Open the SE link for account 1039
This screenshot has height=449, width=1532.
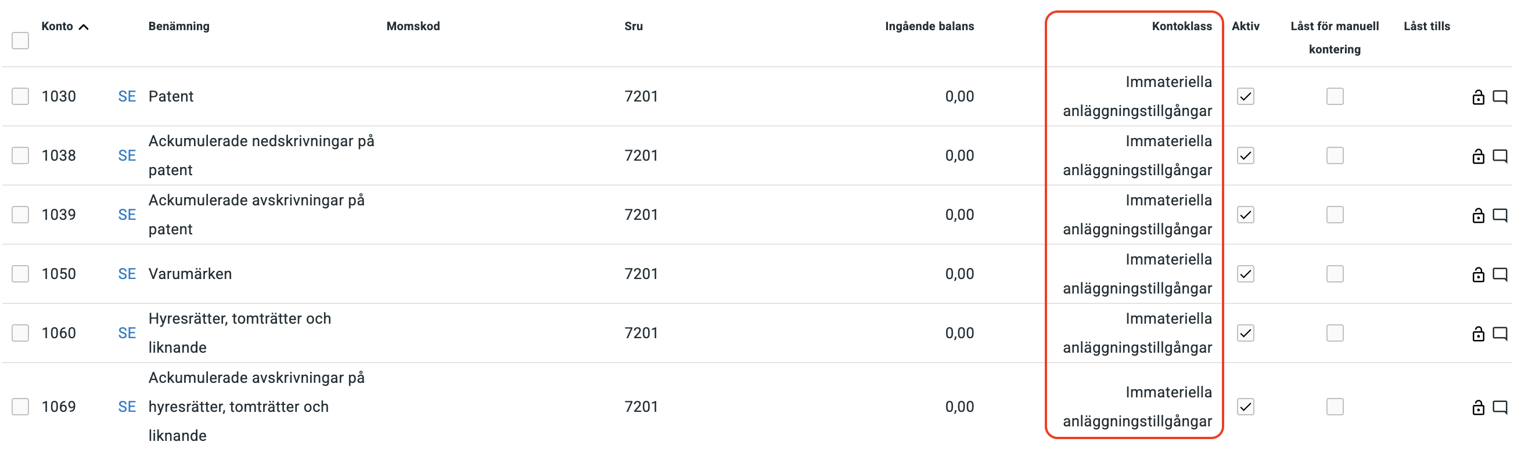point(127,215)
